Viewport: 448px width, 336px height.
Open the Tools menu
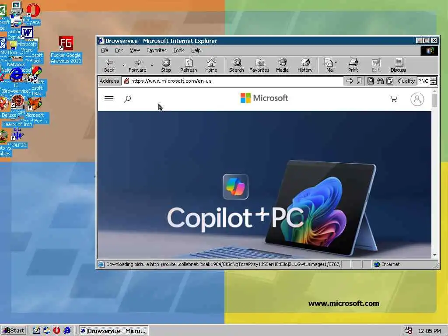[179, 51]
